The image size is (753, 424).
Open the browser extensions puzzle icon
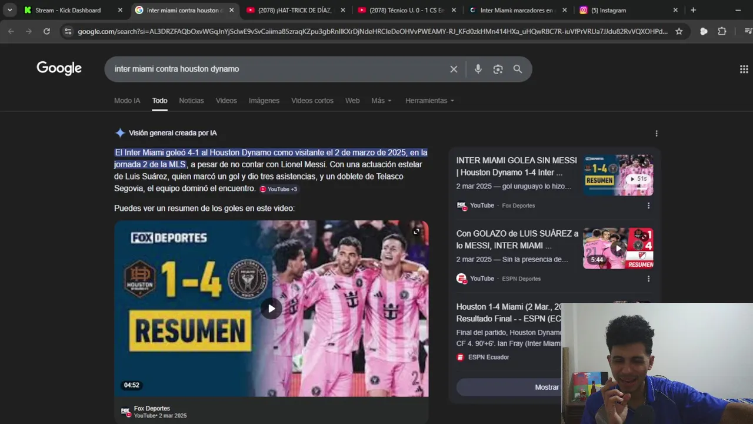click(722, 31)
